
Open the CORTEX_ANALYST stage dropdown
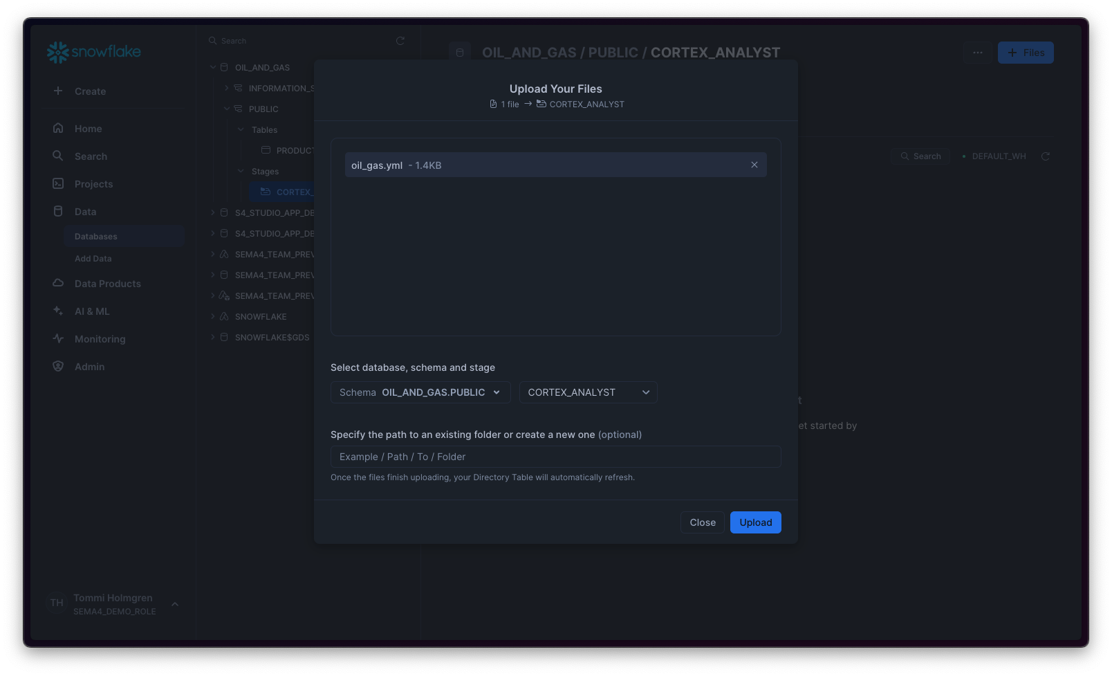588,392
